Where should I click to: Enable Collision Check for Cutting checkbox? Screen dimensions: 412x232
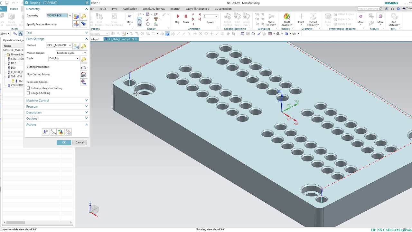click(28, 88)
